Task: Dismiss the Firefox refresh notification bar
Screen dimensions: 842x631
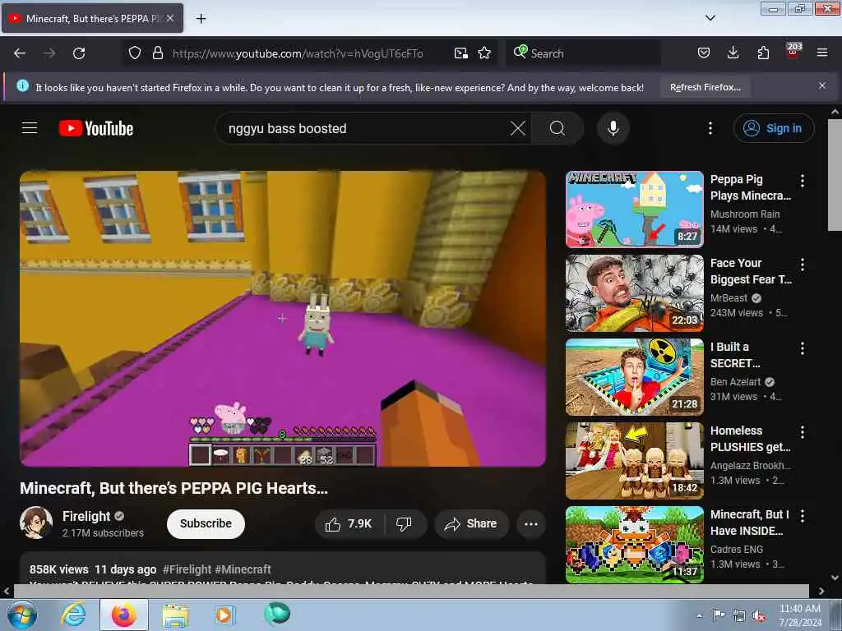Action: [822, 85]
